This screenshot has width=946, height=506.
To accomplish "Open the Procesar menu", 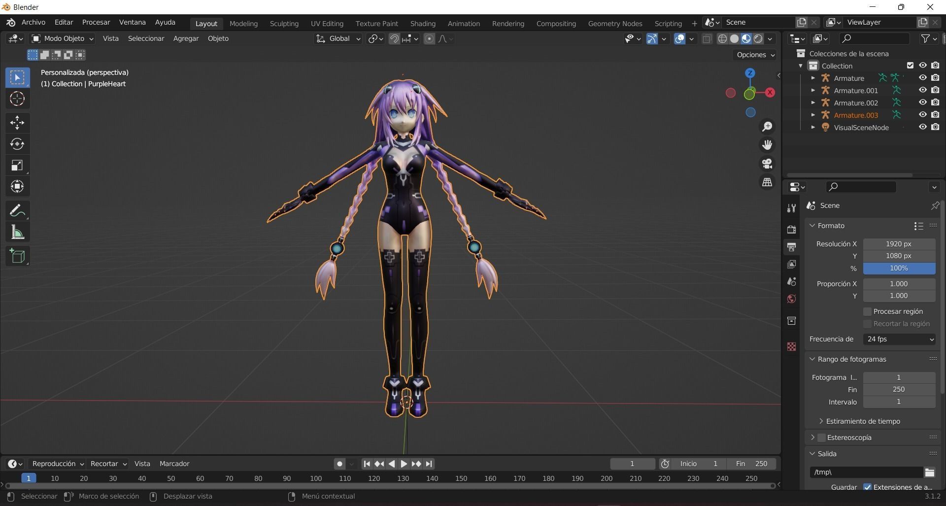I will [96, 22].
